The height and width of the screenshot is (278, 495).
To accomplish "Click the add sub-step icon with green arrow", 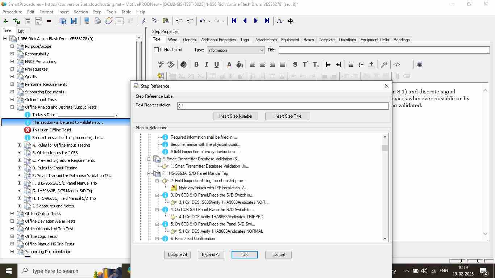I will click(x=16, y=21).
